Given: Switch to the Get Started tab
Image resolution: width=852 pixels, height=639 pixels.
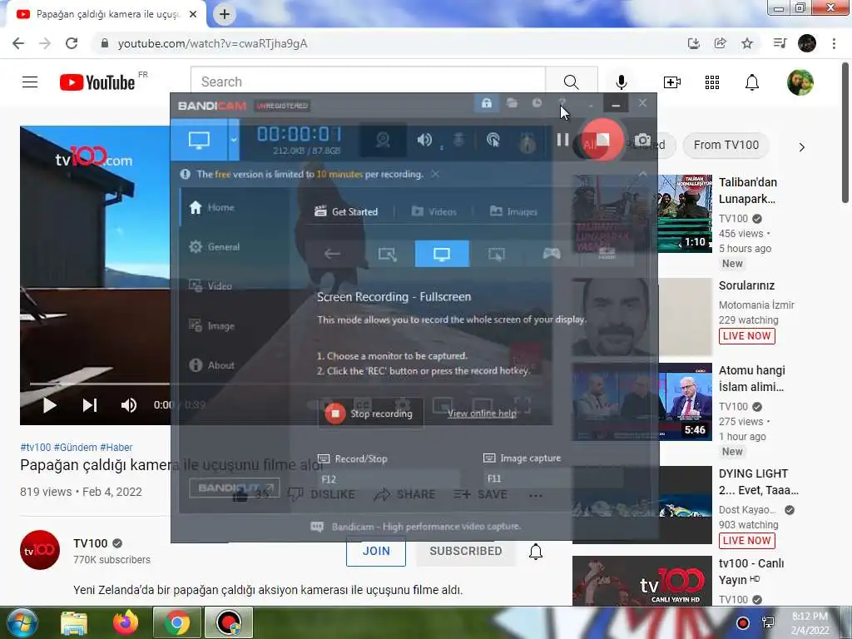Looking at the screenshot, I should pyautogui.click(x=346, y=211).
